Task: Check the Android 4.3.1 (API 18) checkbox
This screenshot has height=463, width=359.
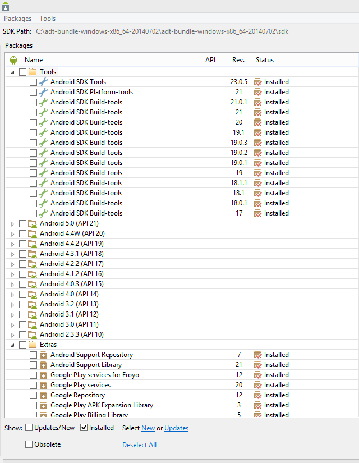Action: pos(23,254)
